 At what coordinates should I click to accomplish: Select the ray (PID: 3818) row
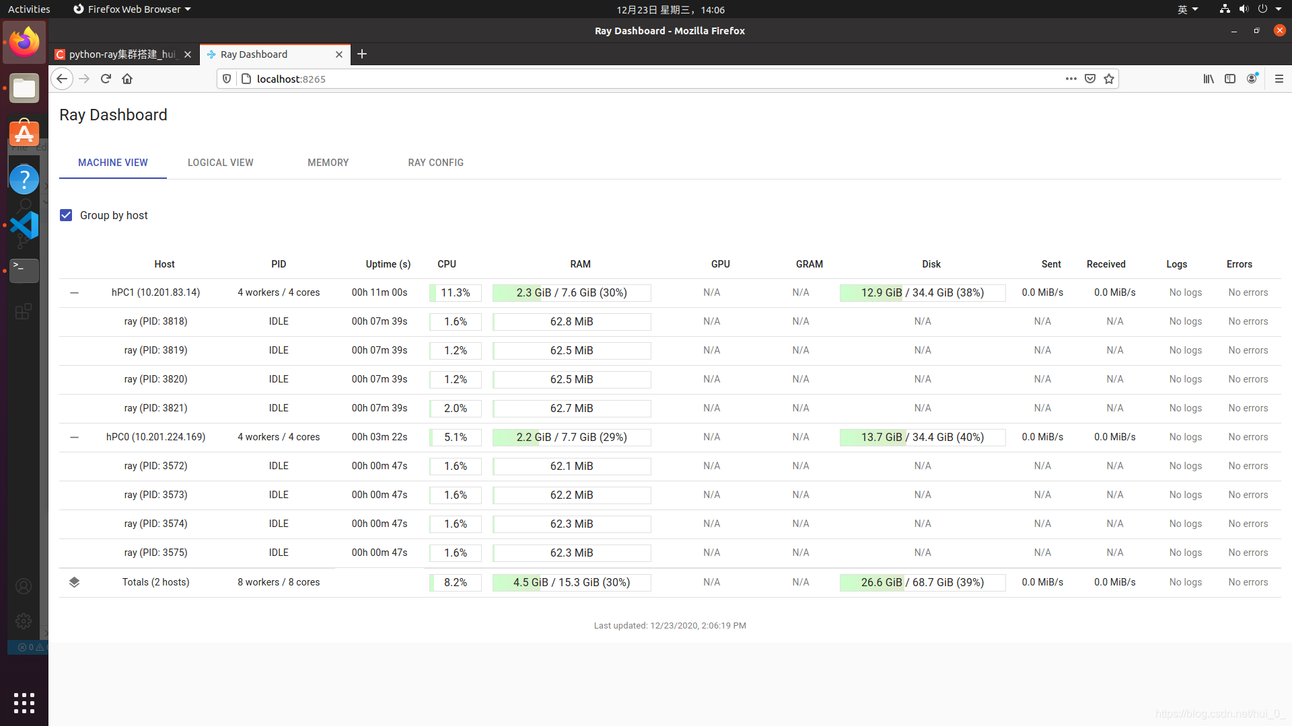click(670, 321)
